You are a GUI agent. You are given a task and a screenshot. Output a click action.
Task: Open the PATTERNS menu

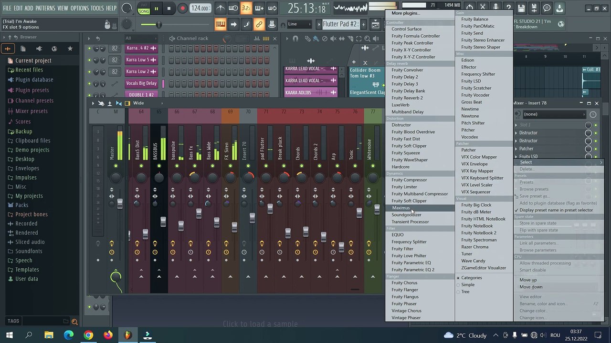coord(45,8)
